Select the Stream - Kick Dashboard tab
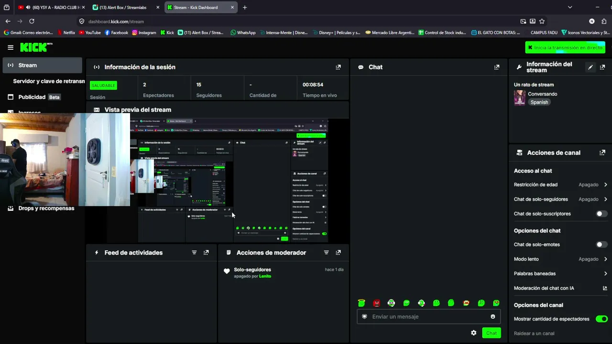This screenshot has width=612, height=344. [x=201, y=7]
